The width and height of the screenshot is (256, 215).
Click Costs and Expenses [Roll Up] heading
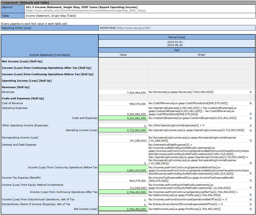pyautogui.click(x=23, y=99)
